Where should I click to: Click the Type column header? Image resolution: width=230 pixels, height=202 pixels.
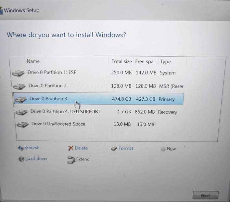pyautogui.click(x=165, y=62)
